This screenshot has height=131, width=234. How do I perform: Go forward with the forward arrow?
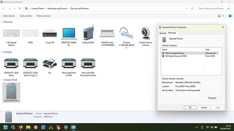(9, 9)
